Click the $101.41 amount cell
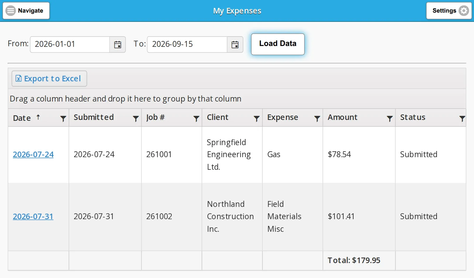 tap(359, 217)
